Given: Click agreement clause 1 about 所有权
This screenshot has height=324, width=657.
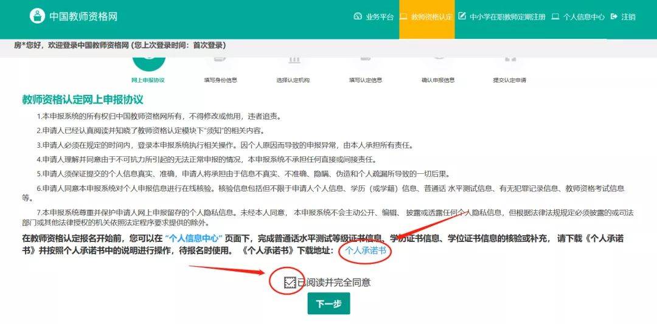Looking at the screenshot, I should 158,116.
